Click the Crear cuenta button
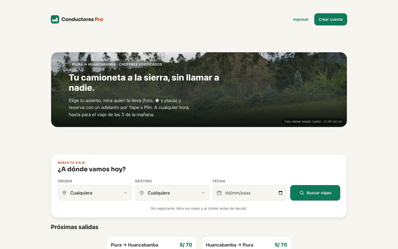This screenshot has height=249, width=398. tap(331, 19)
